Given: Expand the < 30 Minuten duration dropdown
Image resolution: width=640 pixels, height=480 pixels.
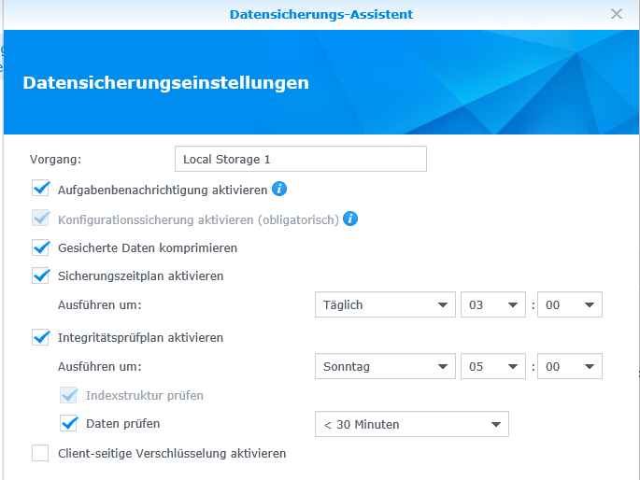Looking at the screenshot, I should [x=411, y=424].
